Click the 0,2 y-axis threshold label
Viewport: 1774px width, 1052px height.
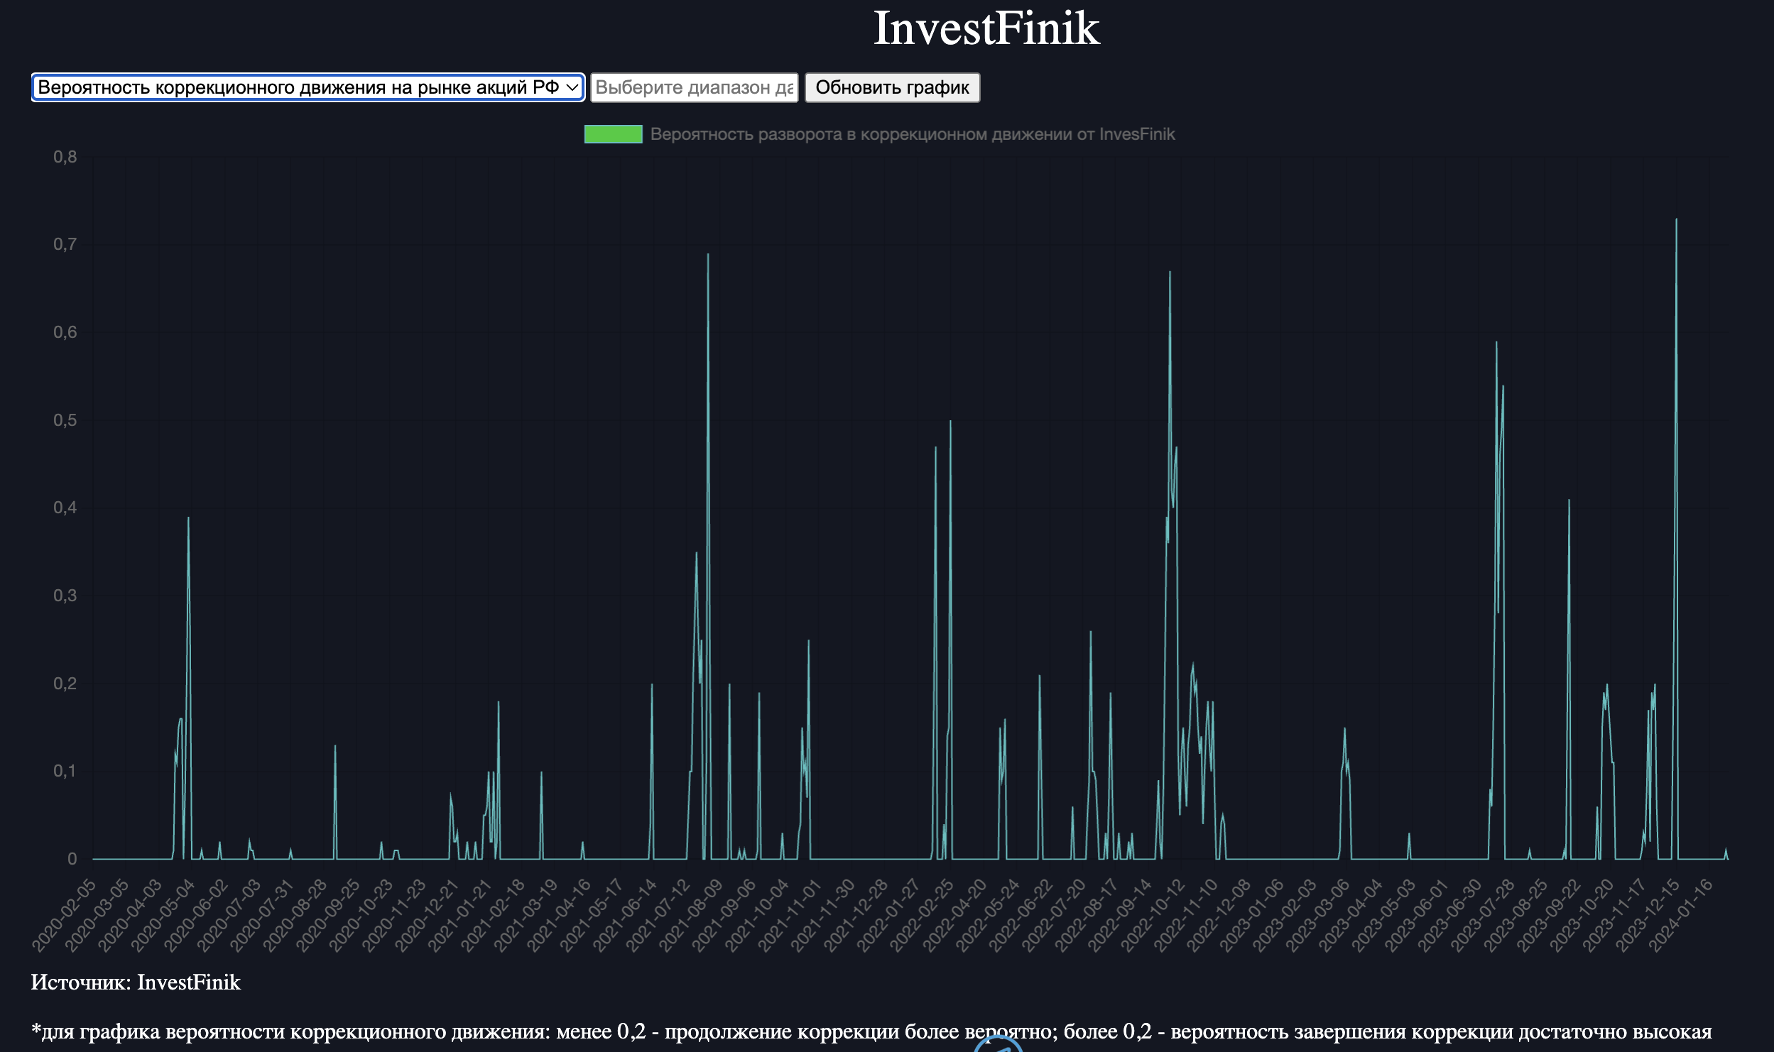click(65, 684)
